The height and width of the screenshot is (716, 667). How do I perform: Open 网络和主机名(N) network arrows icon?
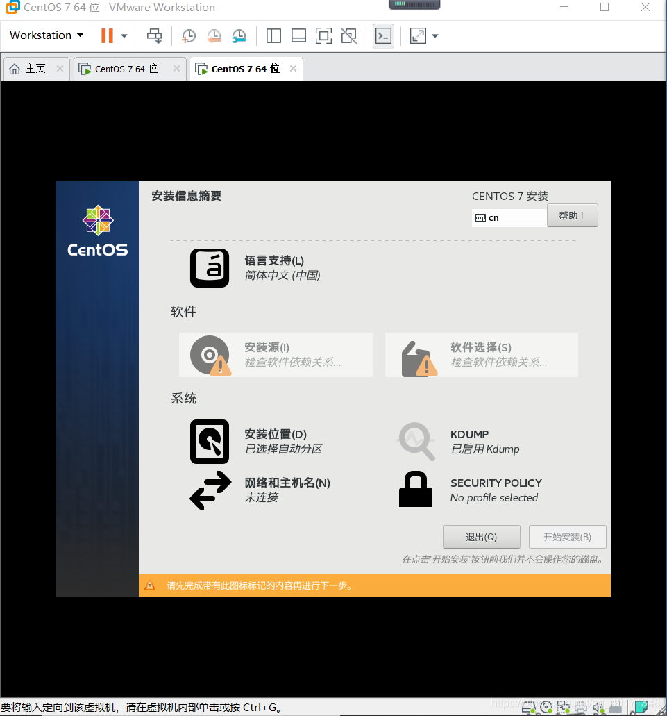[x=210, y=490]
